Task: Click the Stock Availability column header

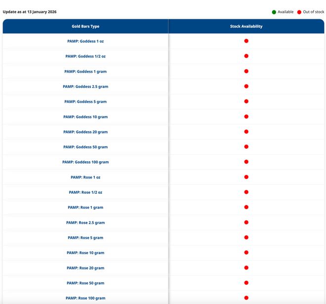Action: 246,26
